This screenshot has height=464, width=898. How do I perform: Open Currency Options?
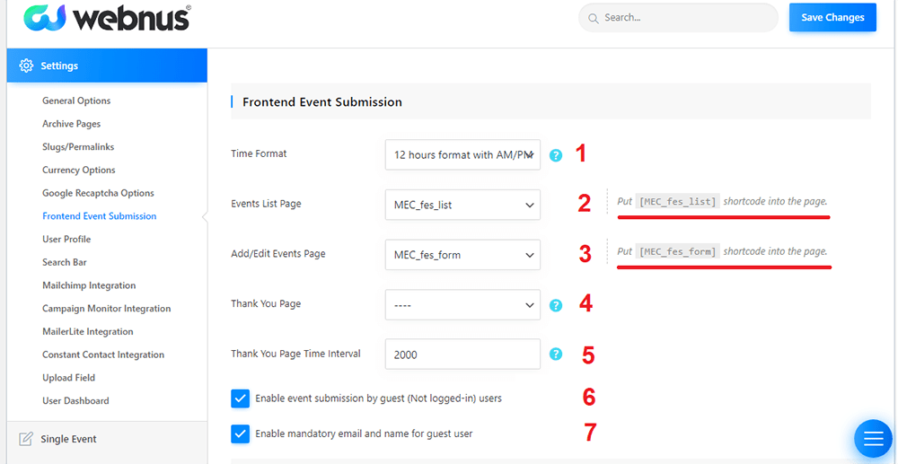[78, 170]
